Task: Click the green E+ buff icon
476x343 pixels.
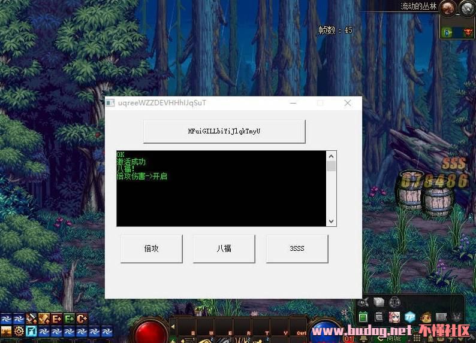Action: (69, 319)
